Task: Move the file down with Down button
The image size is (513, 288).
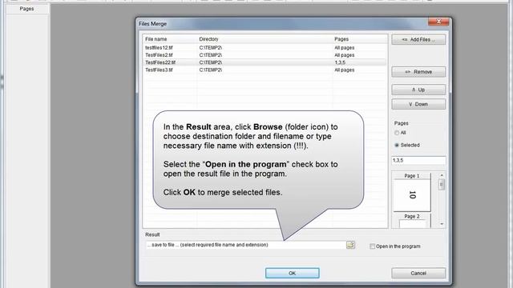Action: tap(418, 104)
